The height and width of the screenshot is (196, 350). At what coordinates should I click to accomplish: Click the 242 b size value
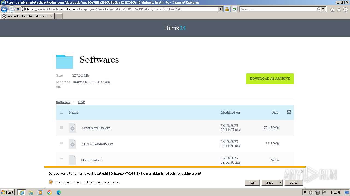point(274,160)
